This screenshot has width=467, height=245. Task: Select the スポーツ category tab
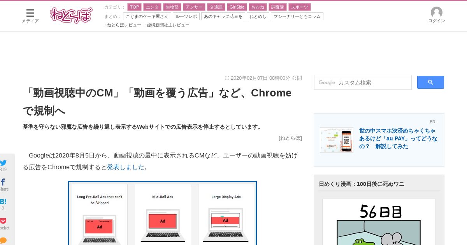300,7
